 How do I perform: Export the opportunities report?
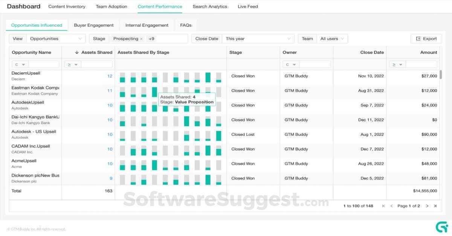point(426,38)
